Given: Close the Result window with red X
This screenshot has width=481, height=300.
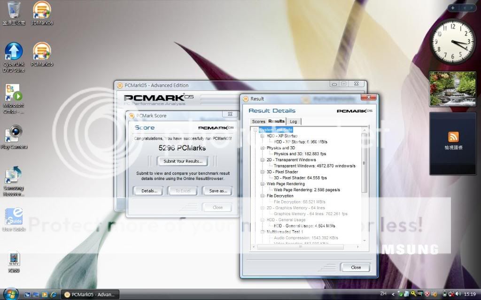Looking at the screenshot, I should click(x=368, y=97).
